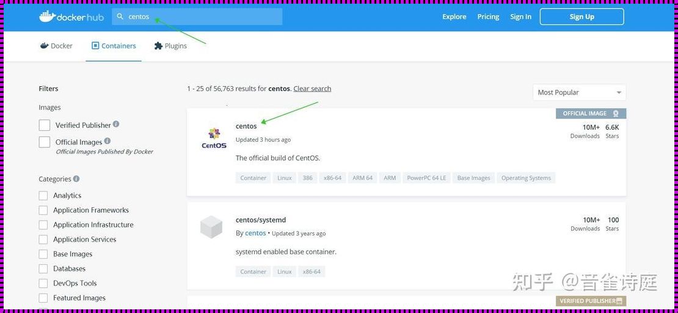Click the info icon beside Categories

click(76, 179)
